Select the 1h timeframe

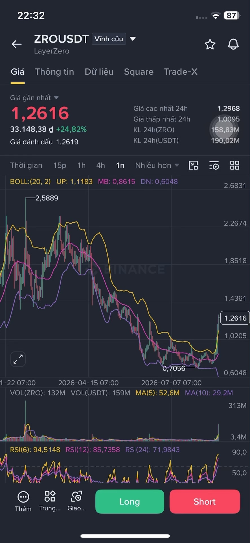[x=82, y=165]
